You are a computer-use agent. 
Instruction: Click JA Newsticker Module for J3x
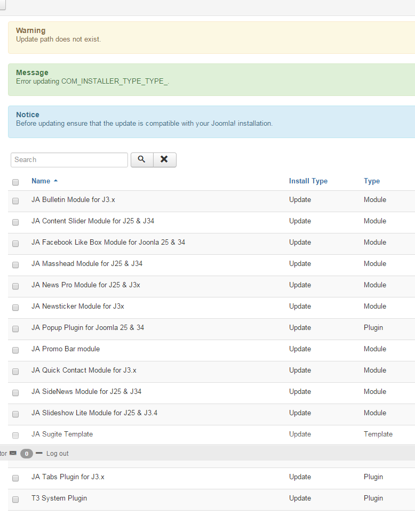coord(78,307)
